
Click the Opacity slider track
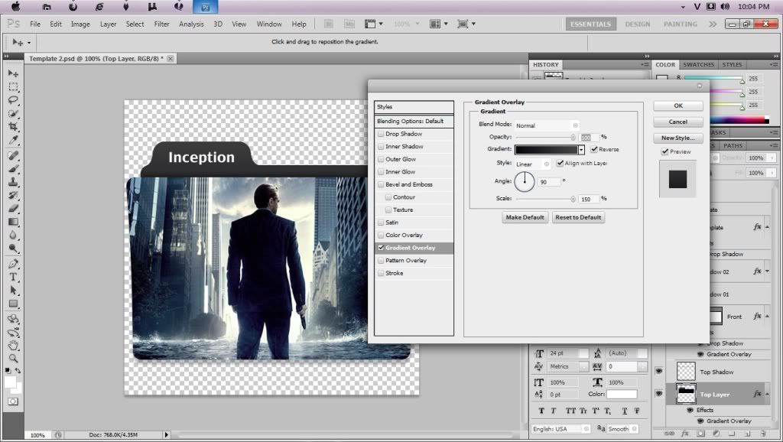[544, 137]
